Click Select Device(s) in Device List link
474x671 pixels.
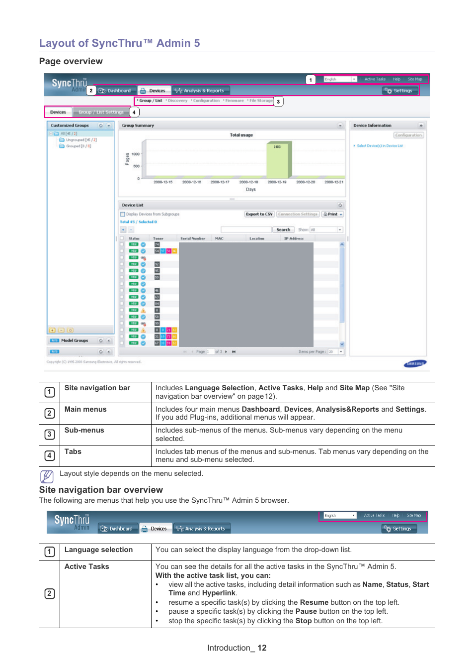(x=380, y=146)
